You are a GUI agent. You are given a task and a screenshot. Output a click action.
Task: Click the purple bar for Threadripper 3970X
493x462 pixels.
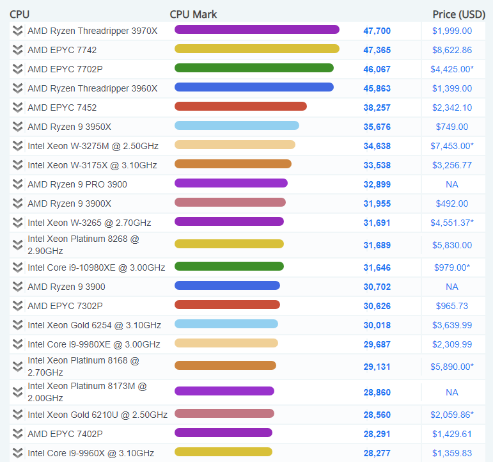(257, 29)
